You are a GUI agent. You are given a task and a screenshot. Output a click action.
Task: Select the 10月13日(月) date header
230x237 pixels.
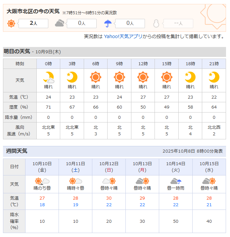tap(142, 167)
